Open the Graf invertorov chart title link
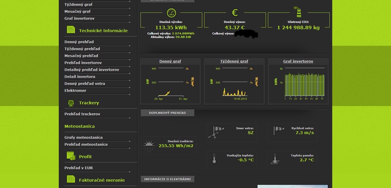 point(298,61)
